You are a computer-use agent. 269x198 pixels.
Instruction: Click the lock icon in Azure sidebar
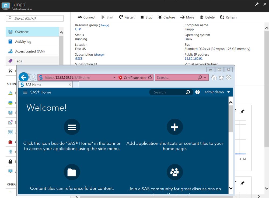pos(11,161)
